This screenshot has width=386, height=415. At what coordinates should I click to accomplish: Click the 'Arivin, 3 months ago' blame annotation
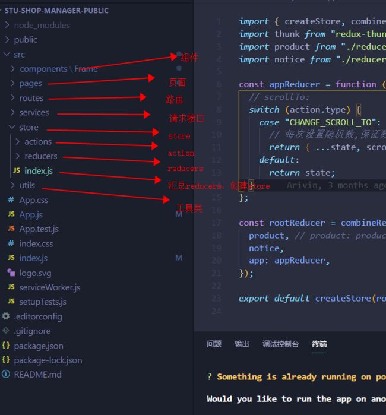(x=336, y=185)
